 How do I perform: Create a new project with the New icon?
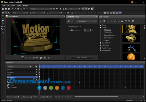pos(3,9)
